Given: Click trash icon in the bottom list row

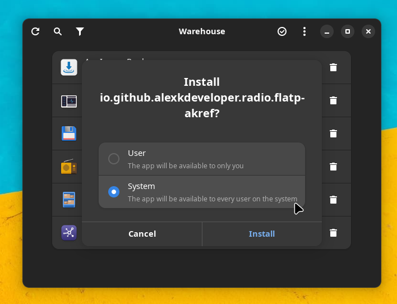Looking at the screenshot, I should 333,233.
